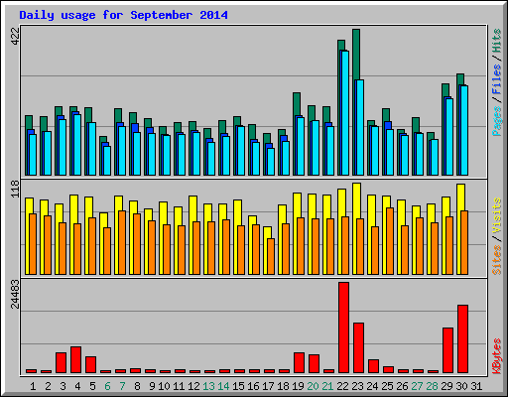Click the '118' middle axis value
Viewport: 508px width, 397px height.
coord(15,189)
